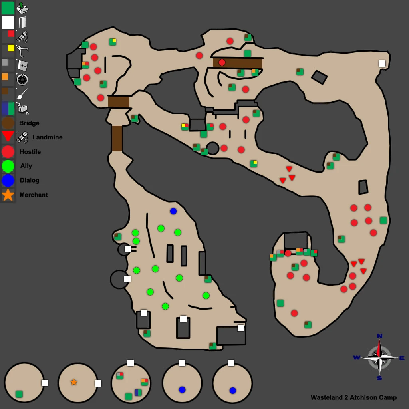The image size is (409, 409).
Task: Click the blue-green toaster marker in the circular room
Action: tap(138, 392)
